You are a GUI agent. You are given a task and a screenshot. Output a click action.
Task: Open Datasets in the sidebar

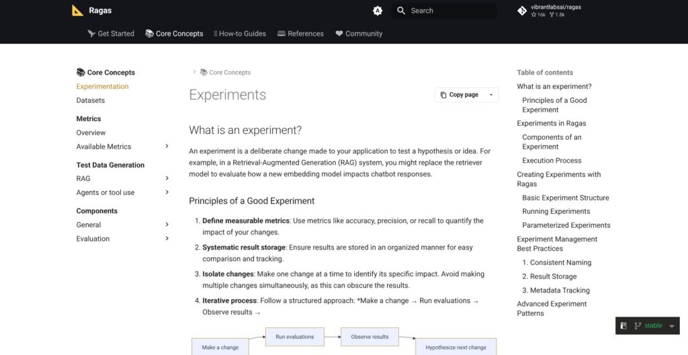91,100
